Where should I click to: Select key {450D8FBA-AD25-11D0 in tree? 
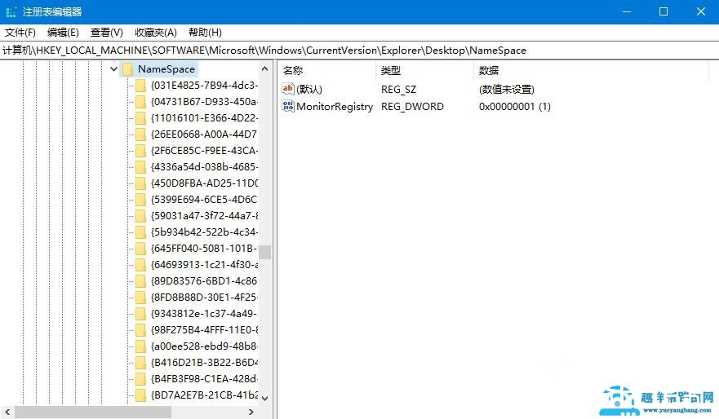[205, 183]
